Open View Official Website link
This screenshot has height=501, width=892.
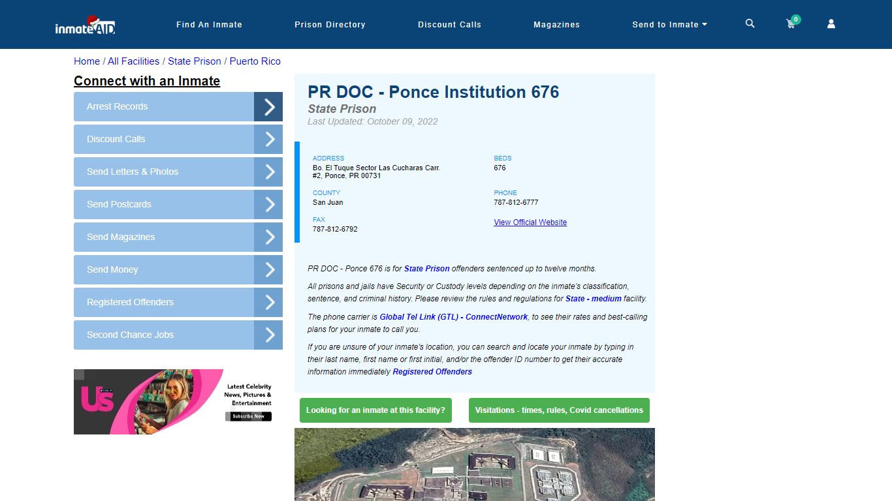click(530, 222)
